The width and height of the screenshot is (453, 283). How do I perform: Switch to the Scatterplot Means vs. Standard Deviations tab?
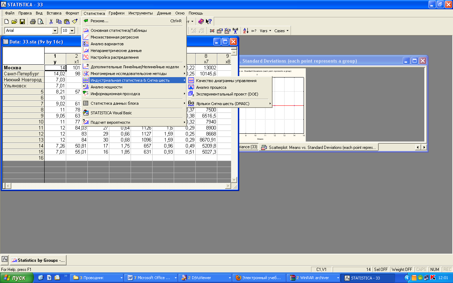(319, 147)
